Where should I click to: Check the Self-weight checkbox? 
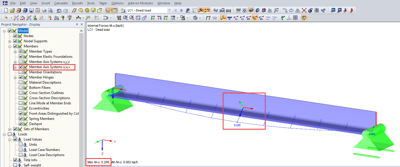[15, 165]
